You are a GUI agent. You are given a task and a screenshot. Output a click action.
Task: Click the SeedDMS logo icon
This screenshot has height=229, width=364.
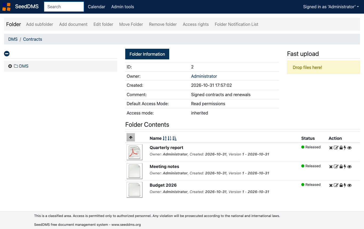coord(6,7)
